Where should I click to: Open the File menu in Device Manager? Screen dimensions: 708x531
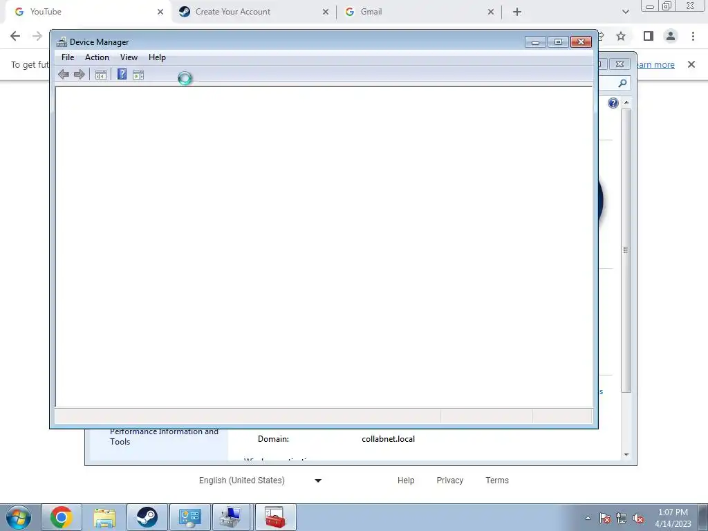[x=68, y=57]
